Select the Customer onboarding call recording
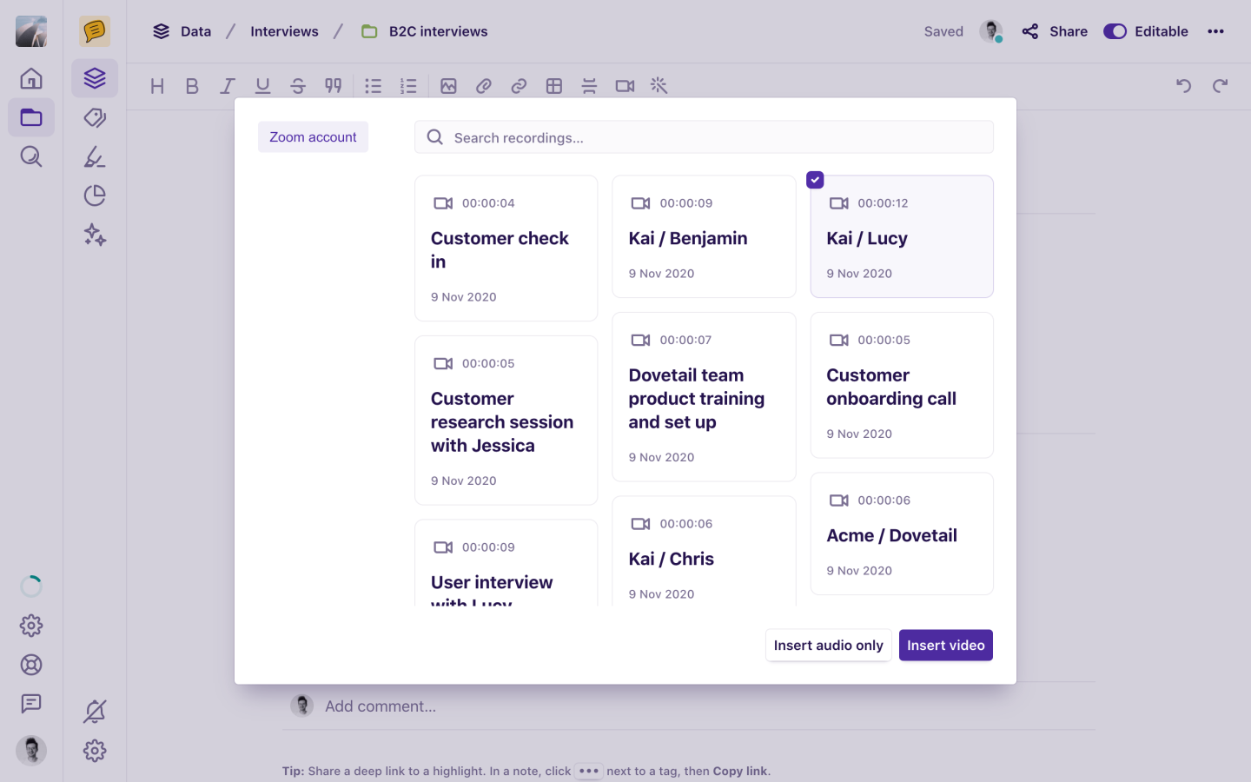The width and height of the screenshot is (1251, 782). click(902, 385)
